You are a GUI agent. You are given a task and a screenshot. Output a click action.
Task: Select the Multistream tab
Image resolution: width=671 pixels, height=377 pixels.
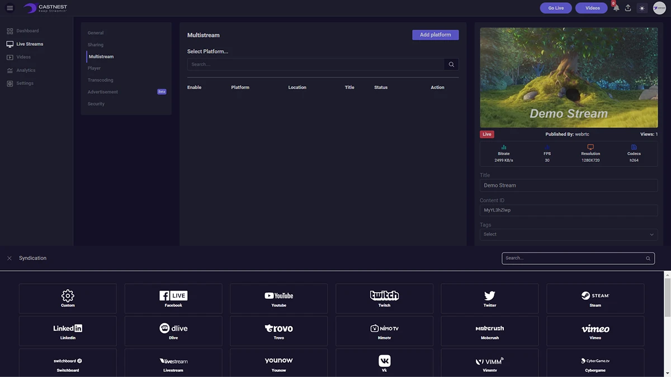coord(101,56)
